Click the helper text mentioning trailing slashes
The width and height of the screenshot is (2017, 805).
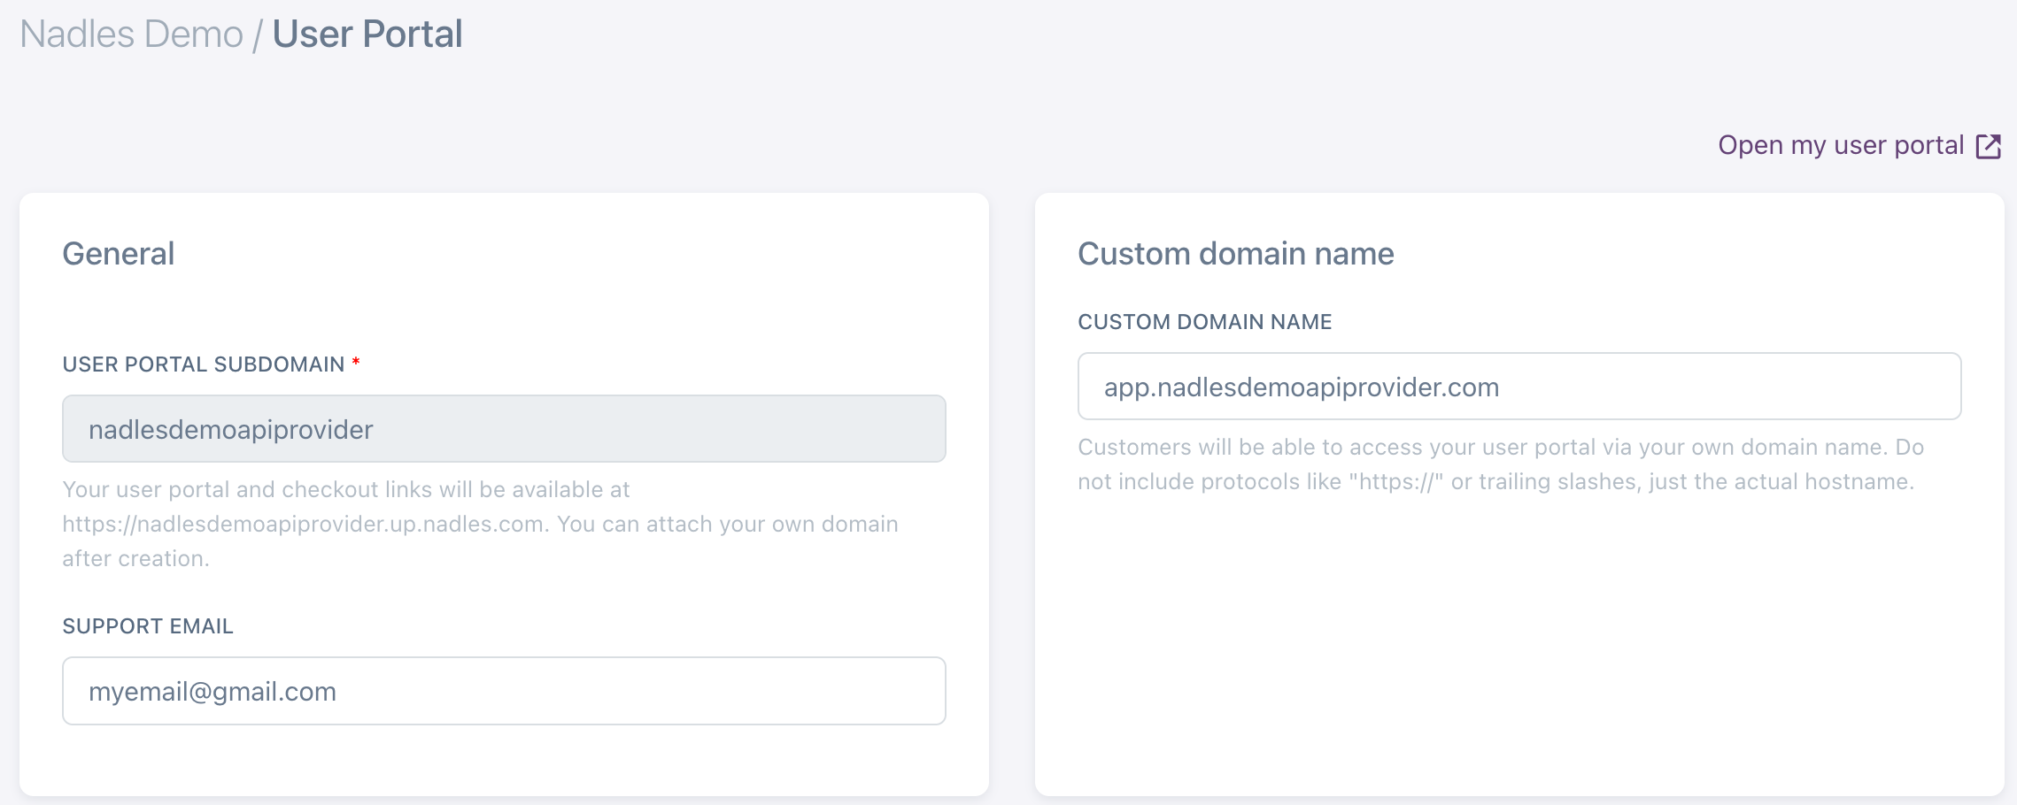tap(1495, 482)
